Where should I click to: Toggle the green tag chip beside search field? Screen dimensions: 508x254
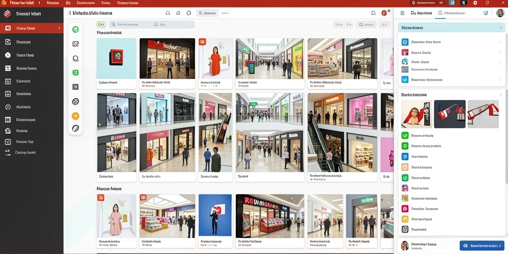[101, 24]
